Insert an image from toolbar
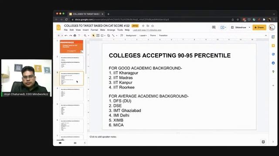279x156 pixels. [x=102, y=36]
